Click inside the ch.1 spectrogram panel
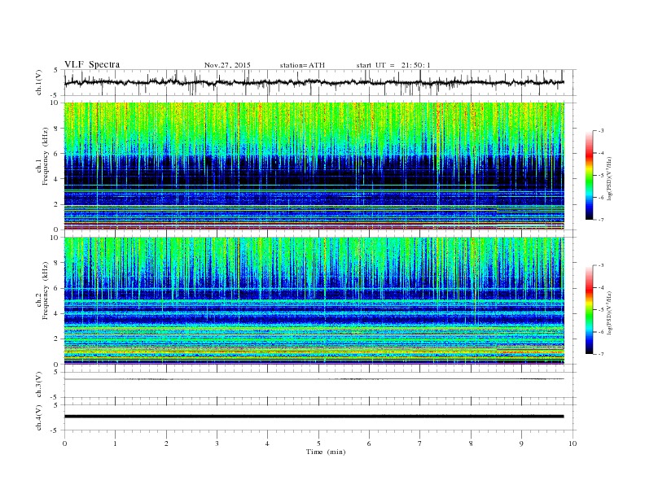Screen dimensions: 645x498 pos(314,166)
